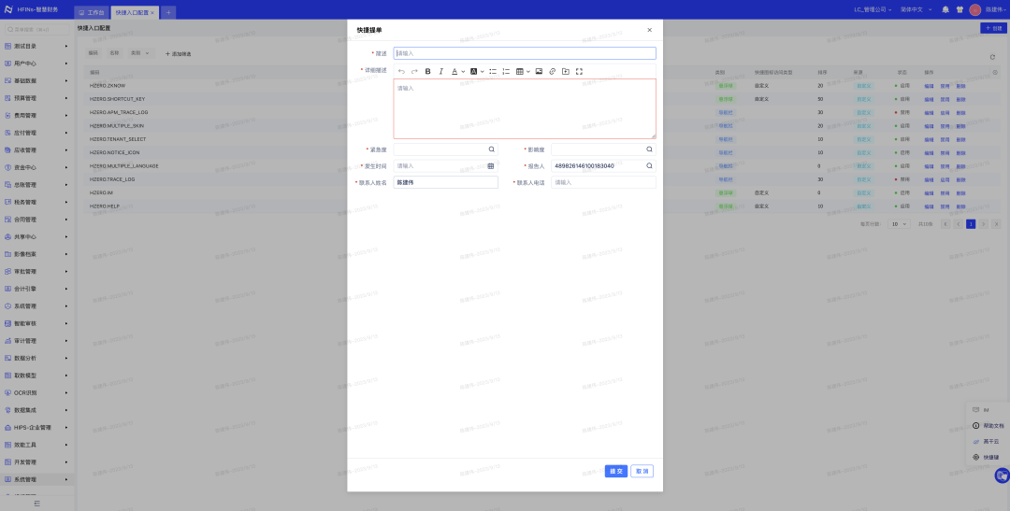The width and height of the screenshot is (1010, 511).
Task: Click the Bold icon in editor toolbar
Action: 428,71
